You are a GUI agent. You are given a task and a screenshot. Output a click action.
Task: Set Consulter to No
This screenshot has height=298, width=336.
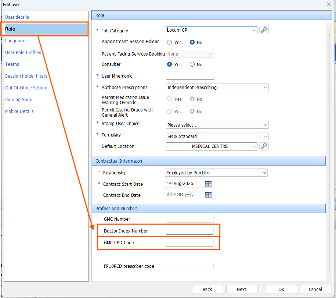(192, 64)
